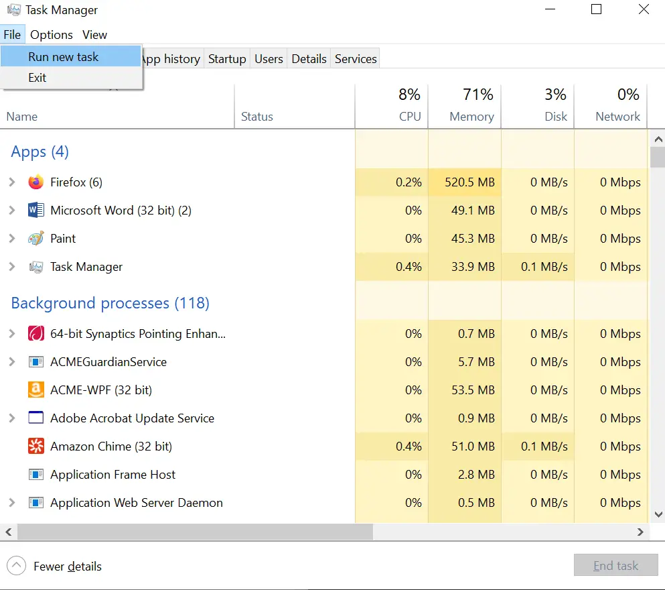Screen dimensions: 665x590
Task: Click the End task button
Action: 616,565
